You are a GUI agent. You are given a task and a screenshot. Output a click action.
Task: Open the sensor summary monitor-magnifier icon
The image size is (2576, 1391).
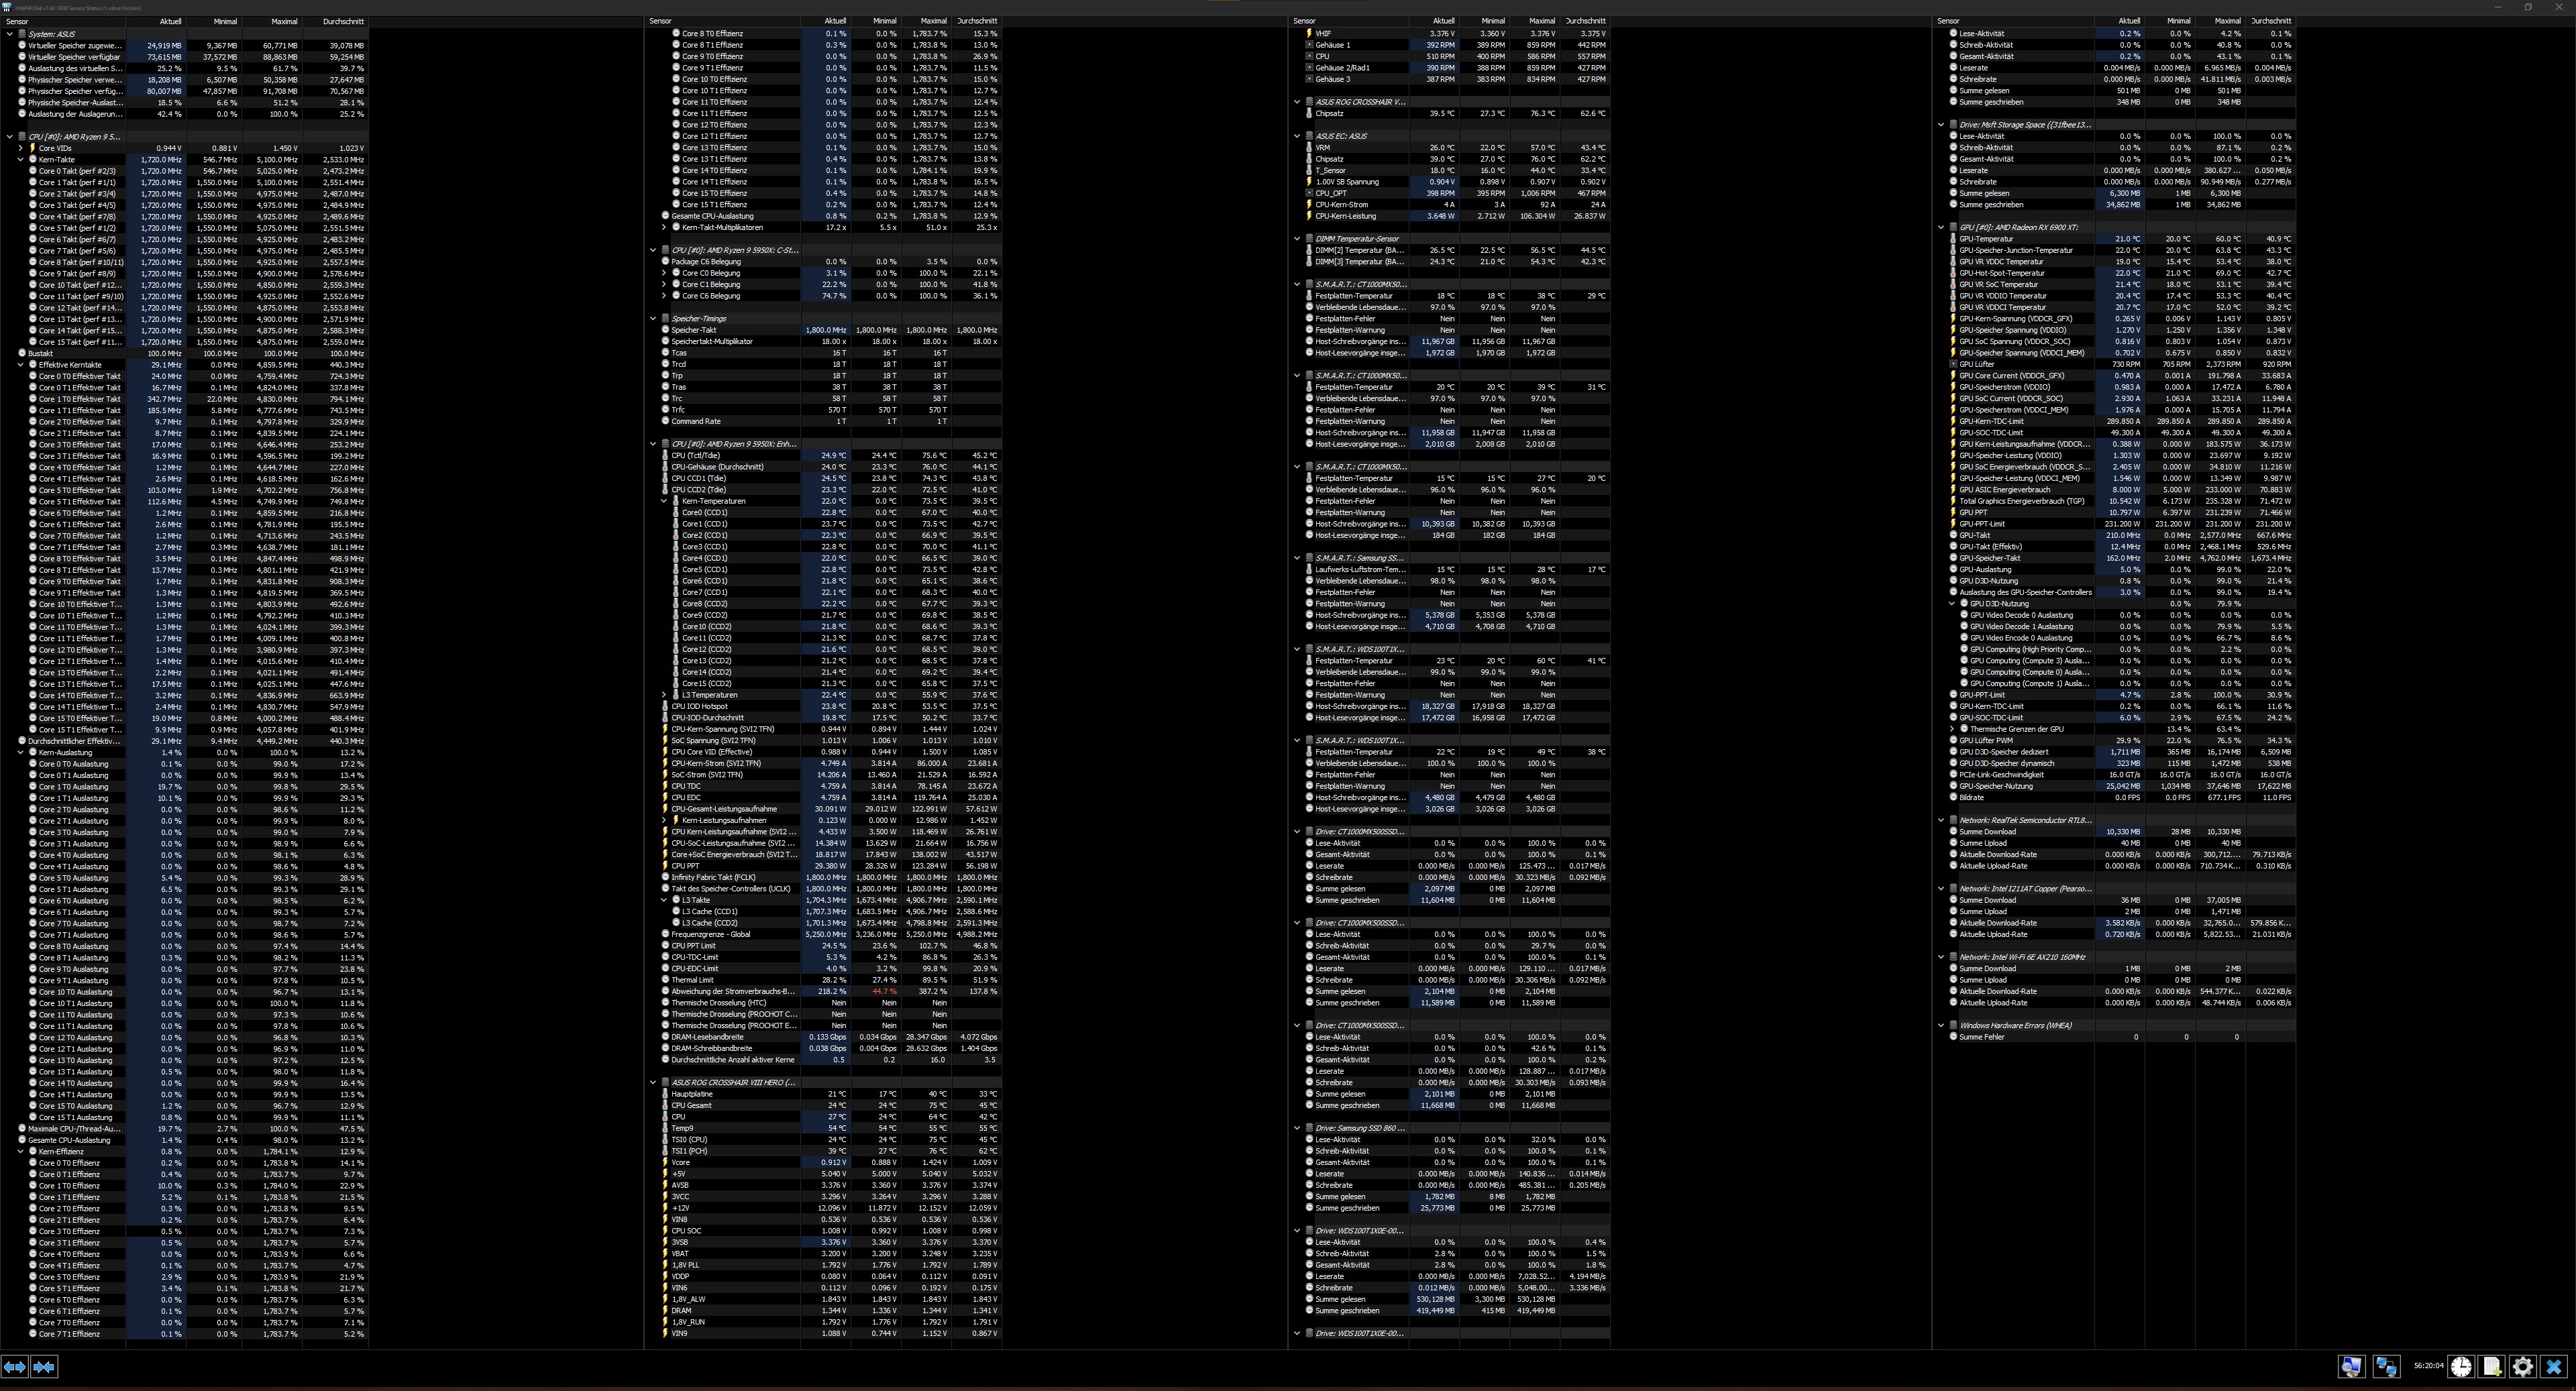(2351, 1366)
